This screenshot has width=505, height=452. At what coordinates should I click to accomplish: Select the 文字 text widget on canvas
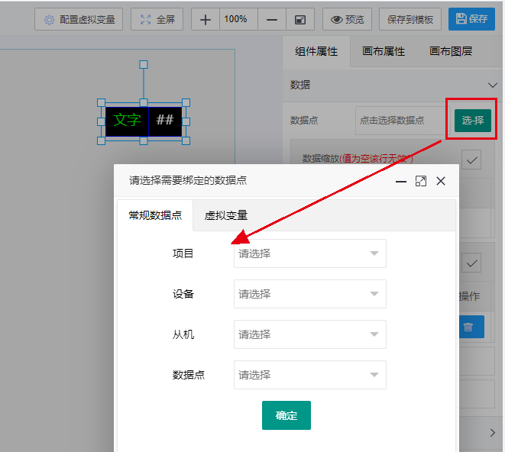click(x=128, y=121)
